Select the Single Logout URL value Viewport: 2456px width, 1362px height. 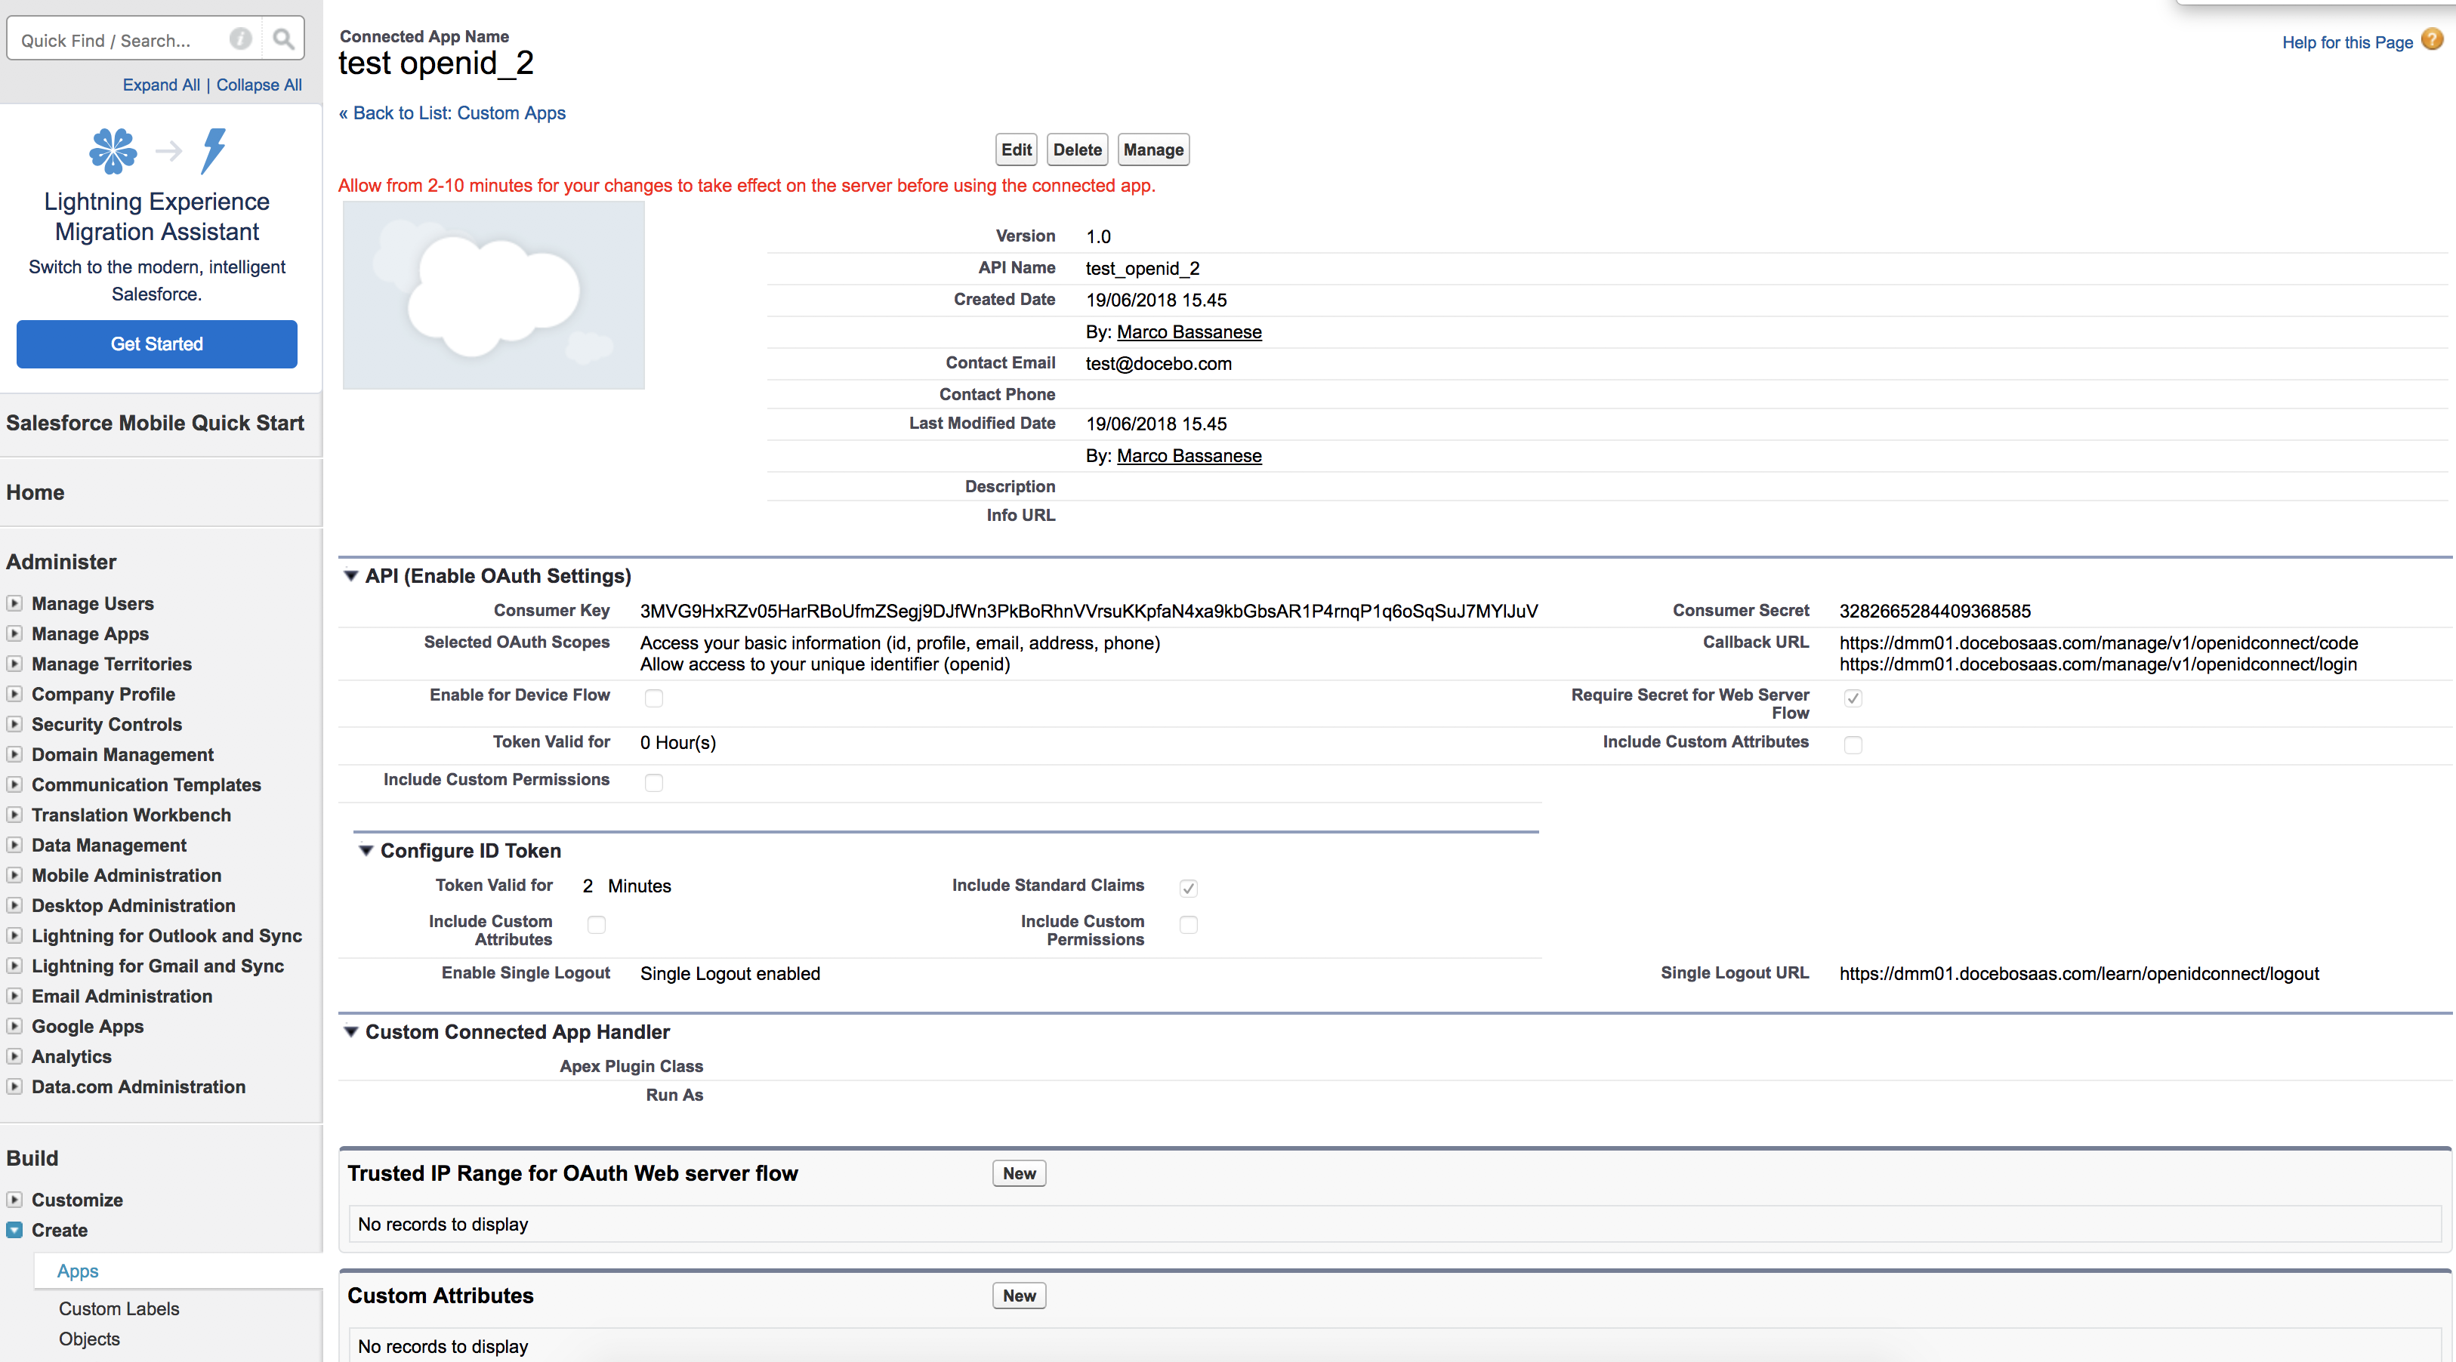point(2079,973)
